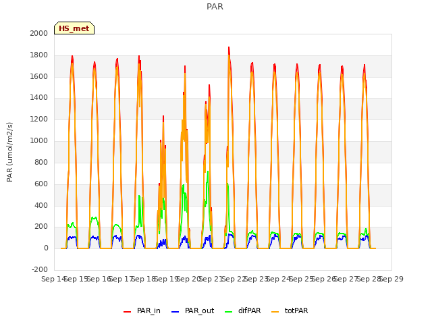The width and height of the screenshot is (432, 324).
Task: Click the PAR_out legend label
Action: tap(200, 310)
